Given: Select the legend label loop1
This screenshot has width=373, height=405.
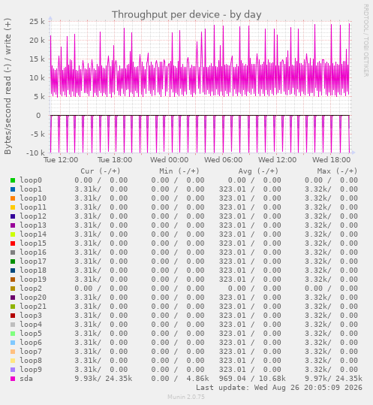Looking at the screenshot, I should (31, 189).
